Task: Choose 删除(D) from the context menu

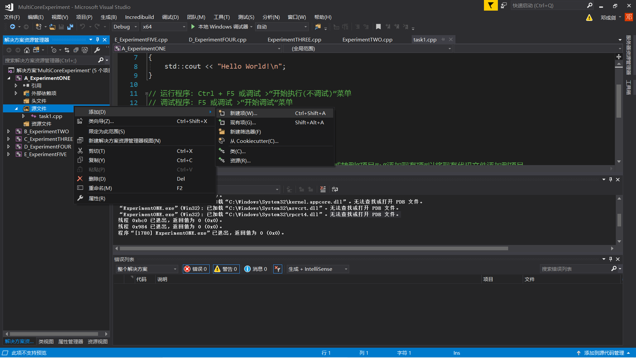Action: (145, 179)
